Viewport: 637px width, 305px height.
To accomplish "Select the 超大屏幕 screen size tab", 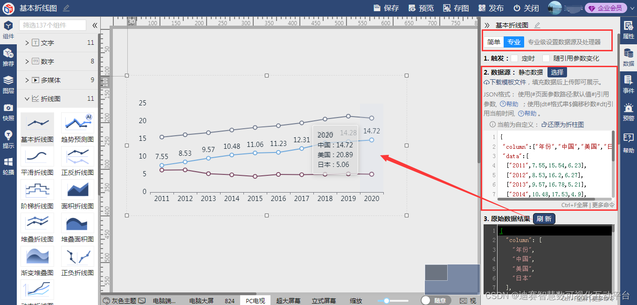I will (288, 301).
